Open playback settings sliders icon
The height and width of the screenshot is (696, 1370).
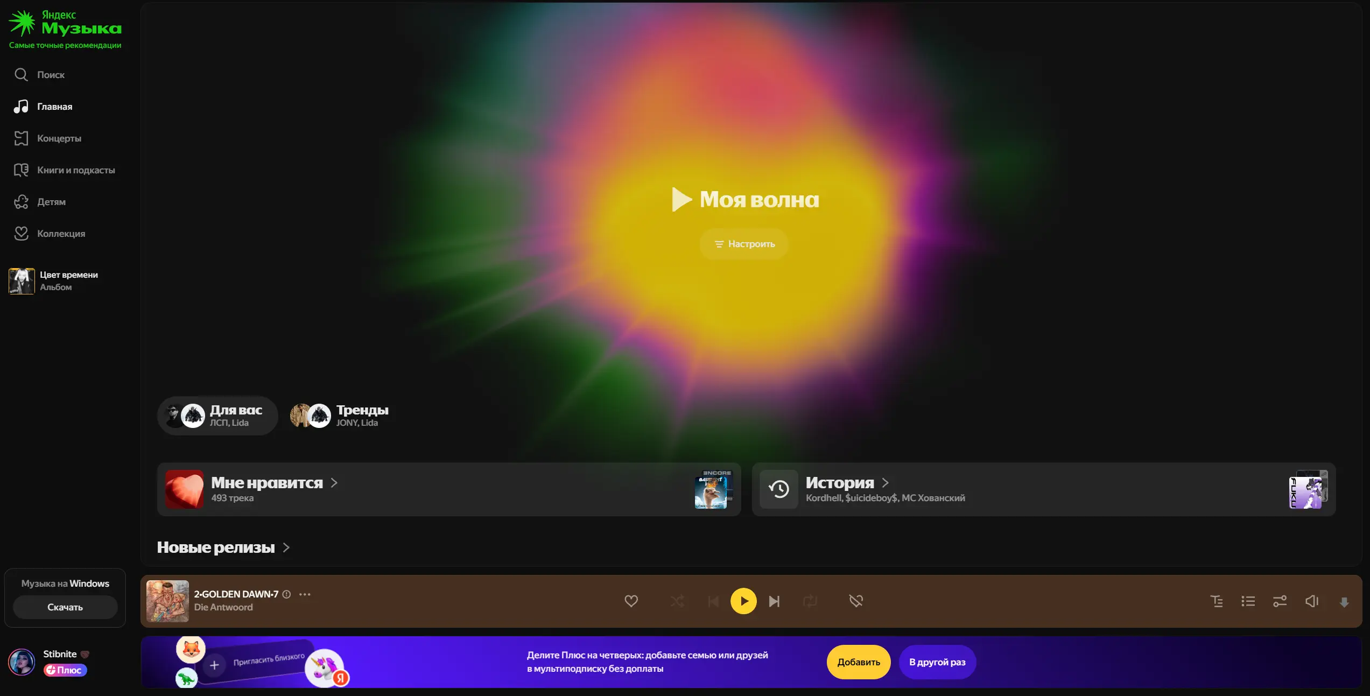pos(1280,601)
